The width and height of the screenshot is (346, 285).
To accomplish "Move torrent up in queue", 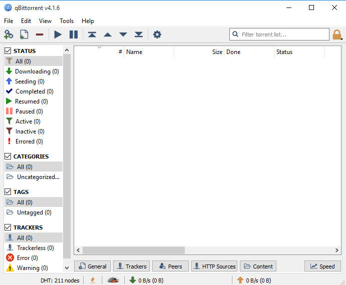I will [108, 34].
